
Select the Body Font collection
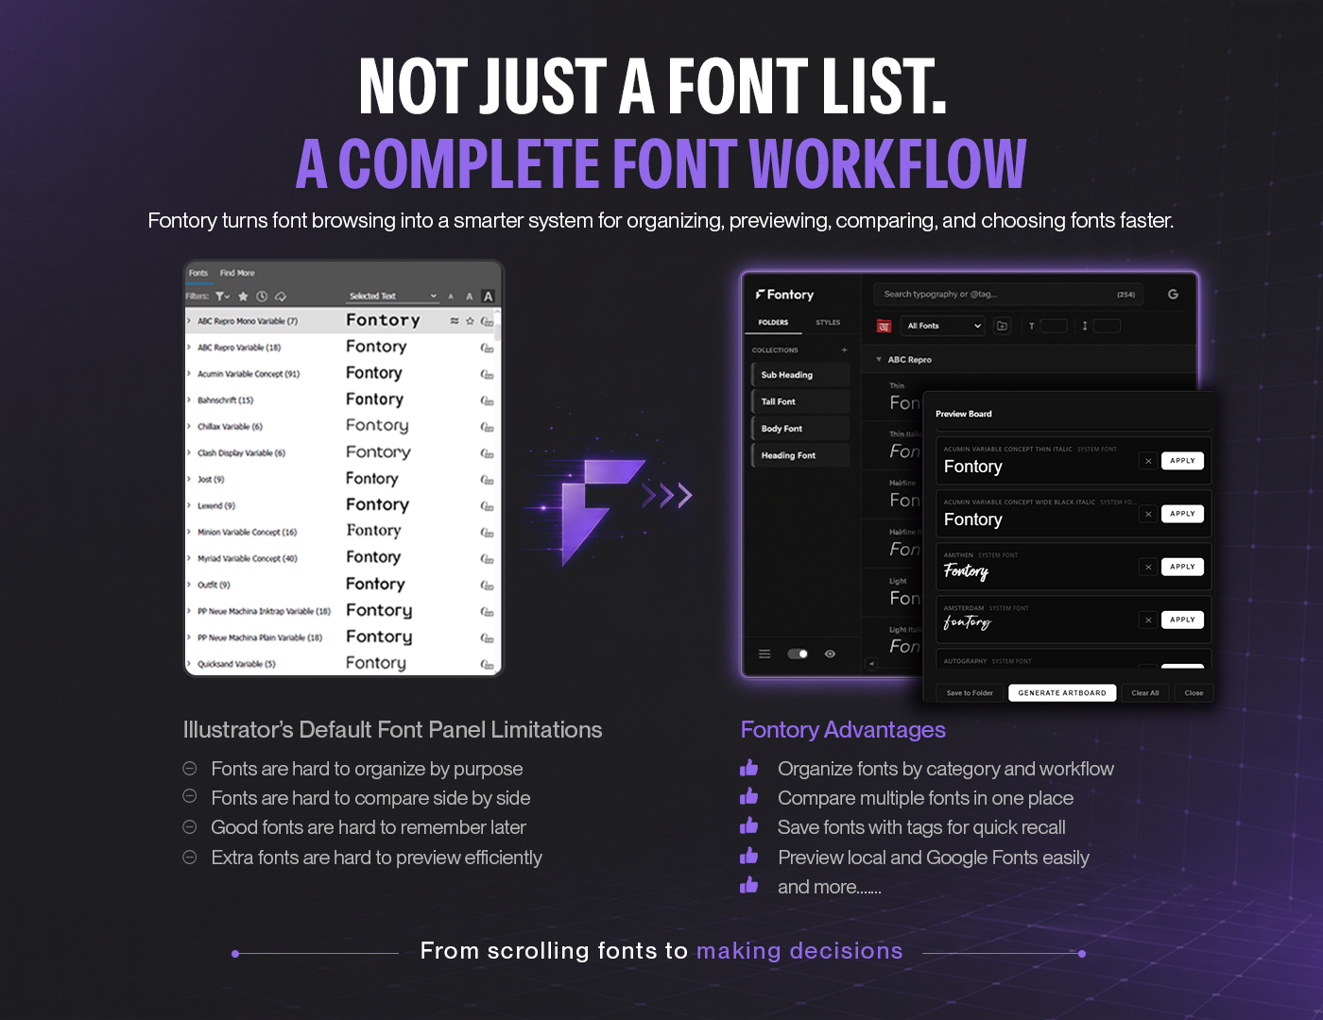[799, 429]
